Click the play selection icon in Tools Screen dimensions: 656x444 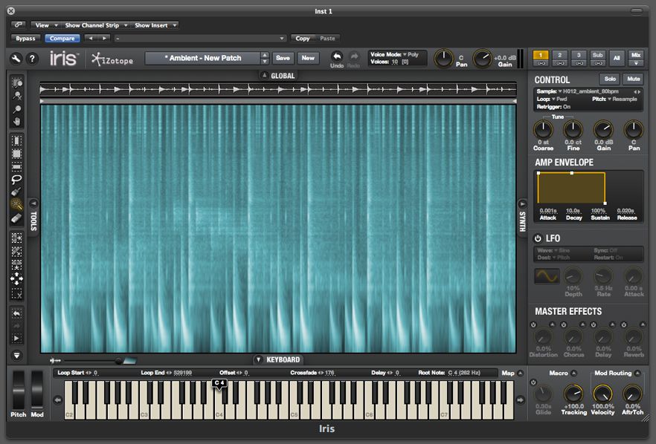pos(16,339)
